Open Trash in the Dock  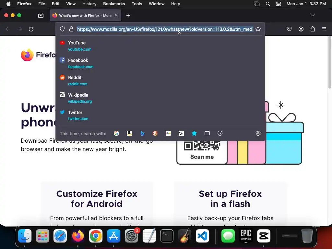pos(307,236)
